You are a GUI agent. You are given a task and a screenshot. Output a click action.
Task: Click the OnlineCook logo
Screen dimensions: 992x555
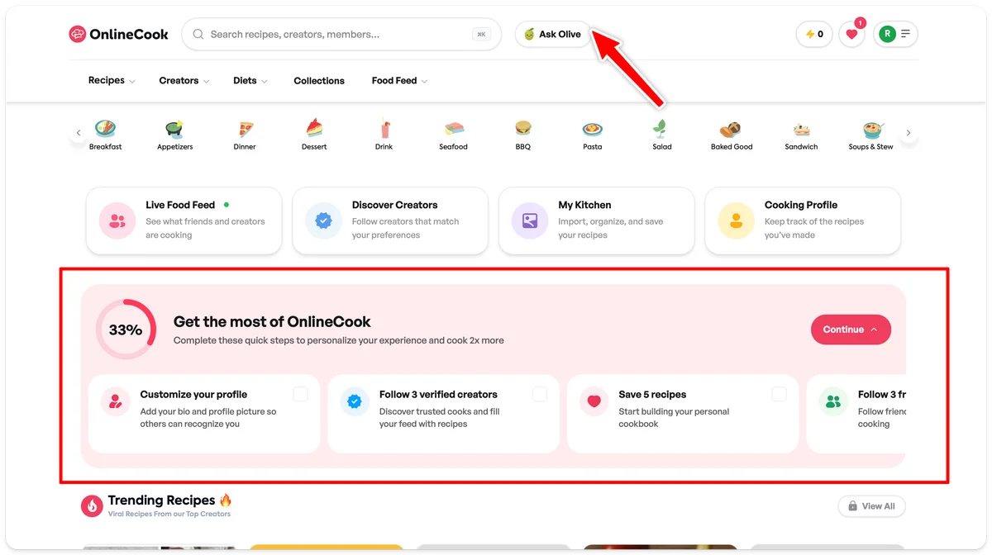tap(119, 34)
